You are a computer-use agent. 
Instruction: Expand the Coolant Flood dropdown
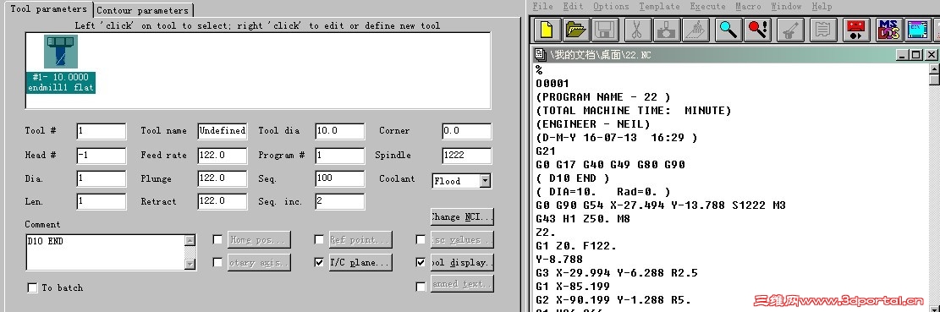(x=485, y=181)
